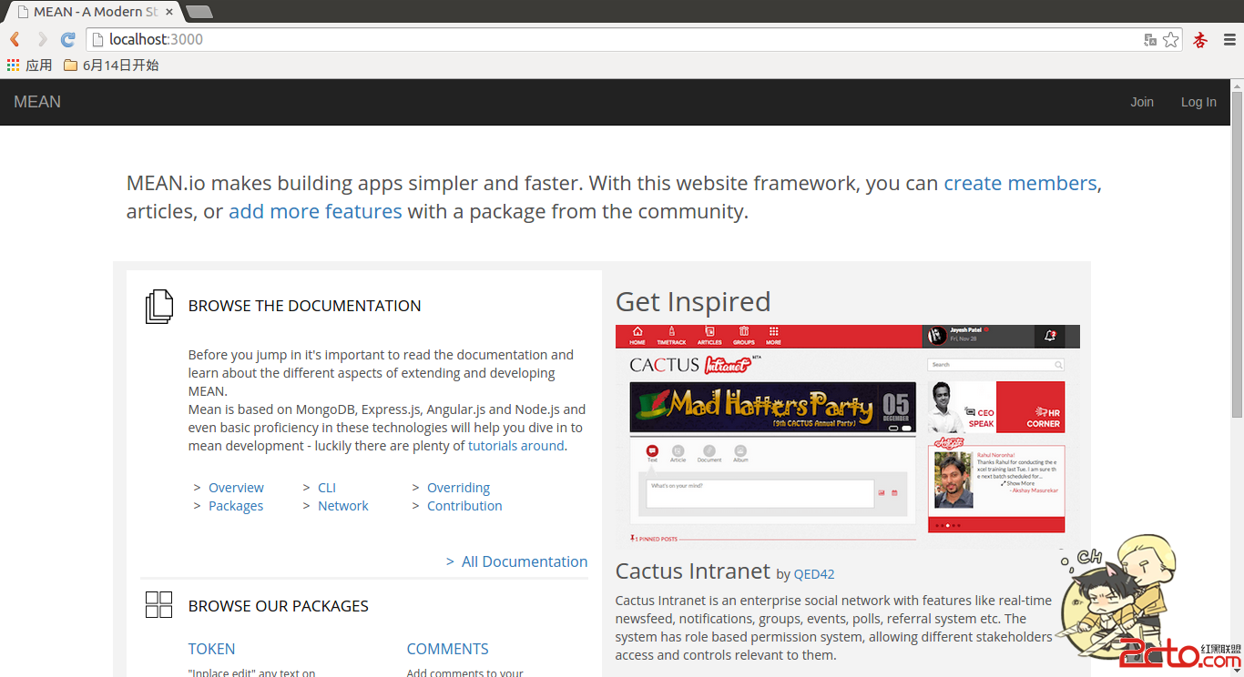Click the vertical page scrollbar

point(1237,253)
